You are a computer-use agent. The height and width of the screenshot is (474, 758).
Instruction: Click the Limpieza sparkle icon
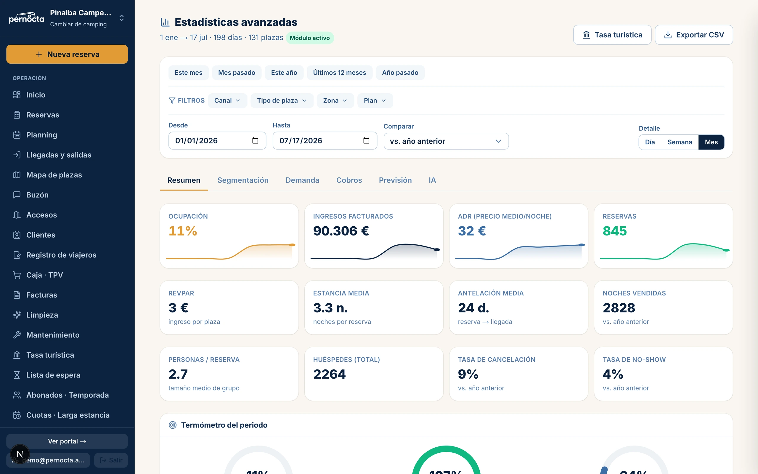coord(17,315)
